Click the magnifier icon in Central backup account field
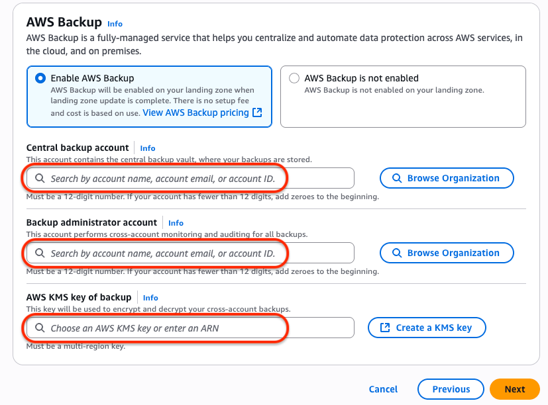The width and height of the screenshot is (548, 405). click(41, 178)
